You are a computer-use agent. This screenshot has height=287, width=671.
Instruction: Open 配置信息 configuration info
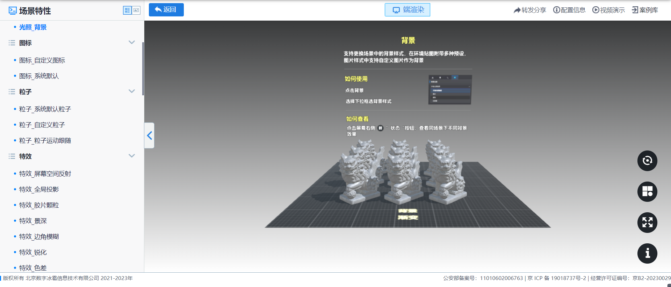(569, 10)
